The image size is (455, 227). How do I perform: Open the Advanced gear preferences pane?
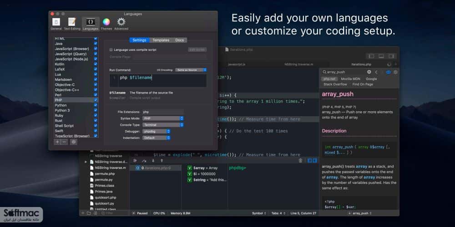(x=121, y=24)
